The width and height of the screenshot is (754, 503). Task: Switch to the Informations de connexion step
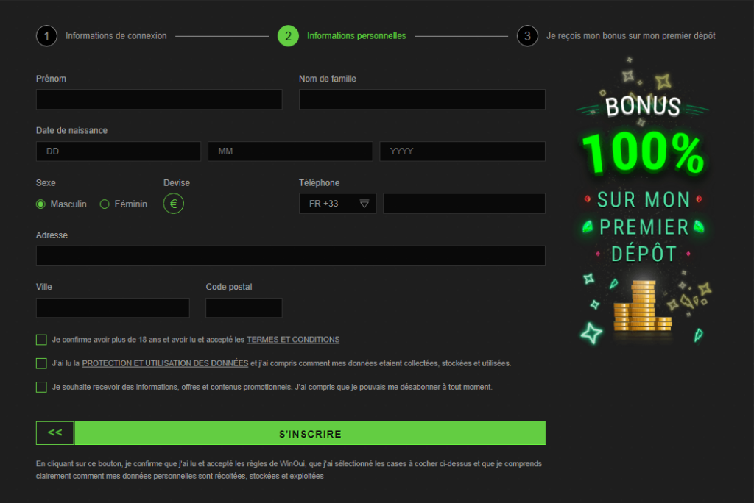pos(116,35)
